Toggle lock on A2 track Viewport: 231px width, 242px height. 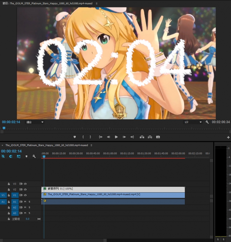(x=9, y=207)
